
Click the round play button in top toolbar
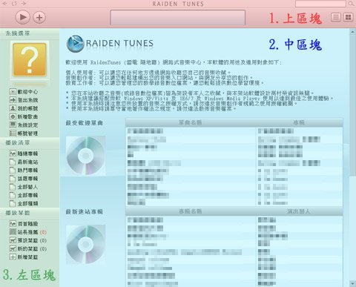click(x=22, y=17)
